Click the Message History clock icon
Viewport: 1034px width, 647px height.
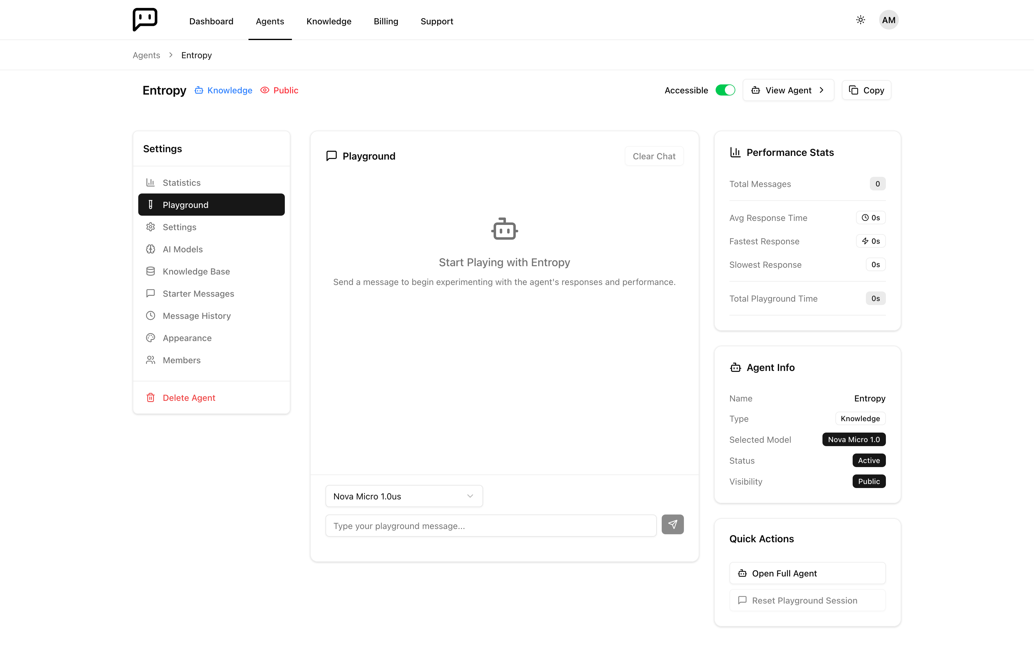click(151, 316)
